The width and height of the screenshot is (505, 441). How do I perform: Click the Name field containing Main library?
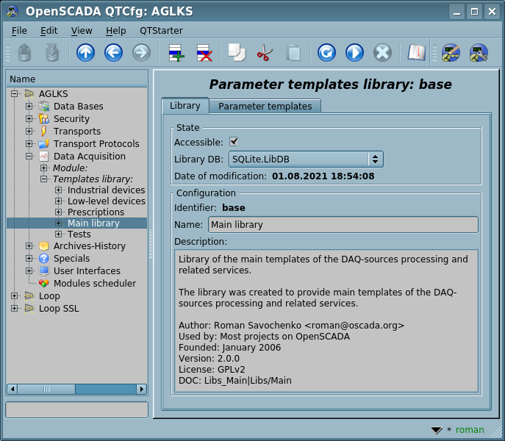343,224
